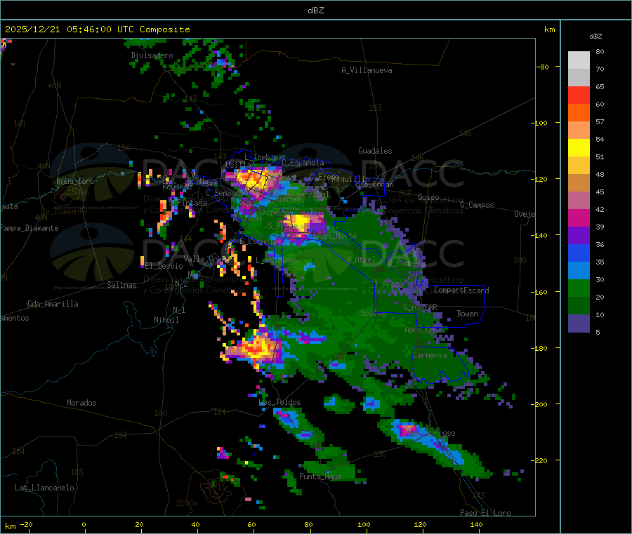Click the '-160' tick on the right axis
Viewport: 632px width, 534px height.
pos(539,292)
